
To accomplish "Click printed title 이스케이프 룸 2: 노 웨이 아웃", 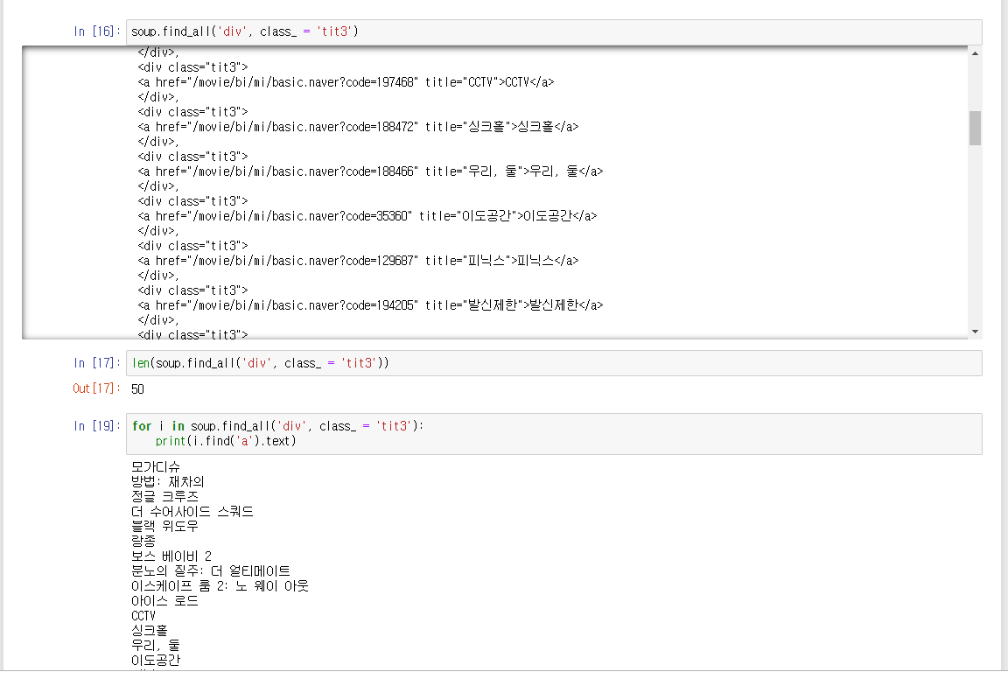I will pyautogui.click(x=220, y=585).
